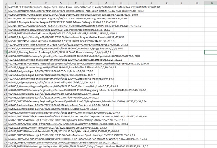Click the row with Eichstatt,Pipinsried match
The width and height of the screenshot is (217, 148).
(x=74, y=56)
